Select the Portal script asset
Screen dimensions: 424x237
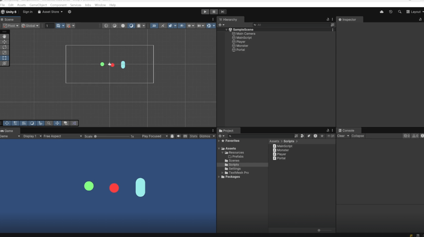coord(281,158)
